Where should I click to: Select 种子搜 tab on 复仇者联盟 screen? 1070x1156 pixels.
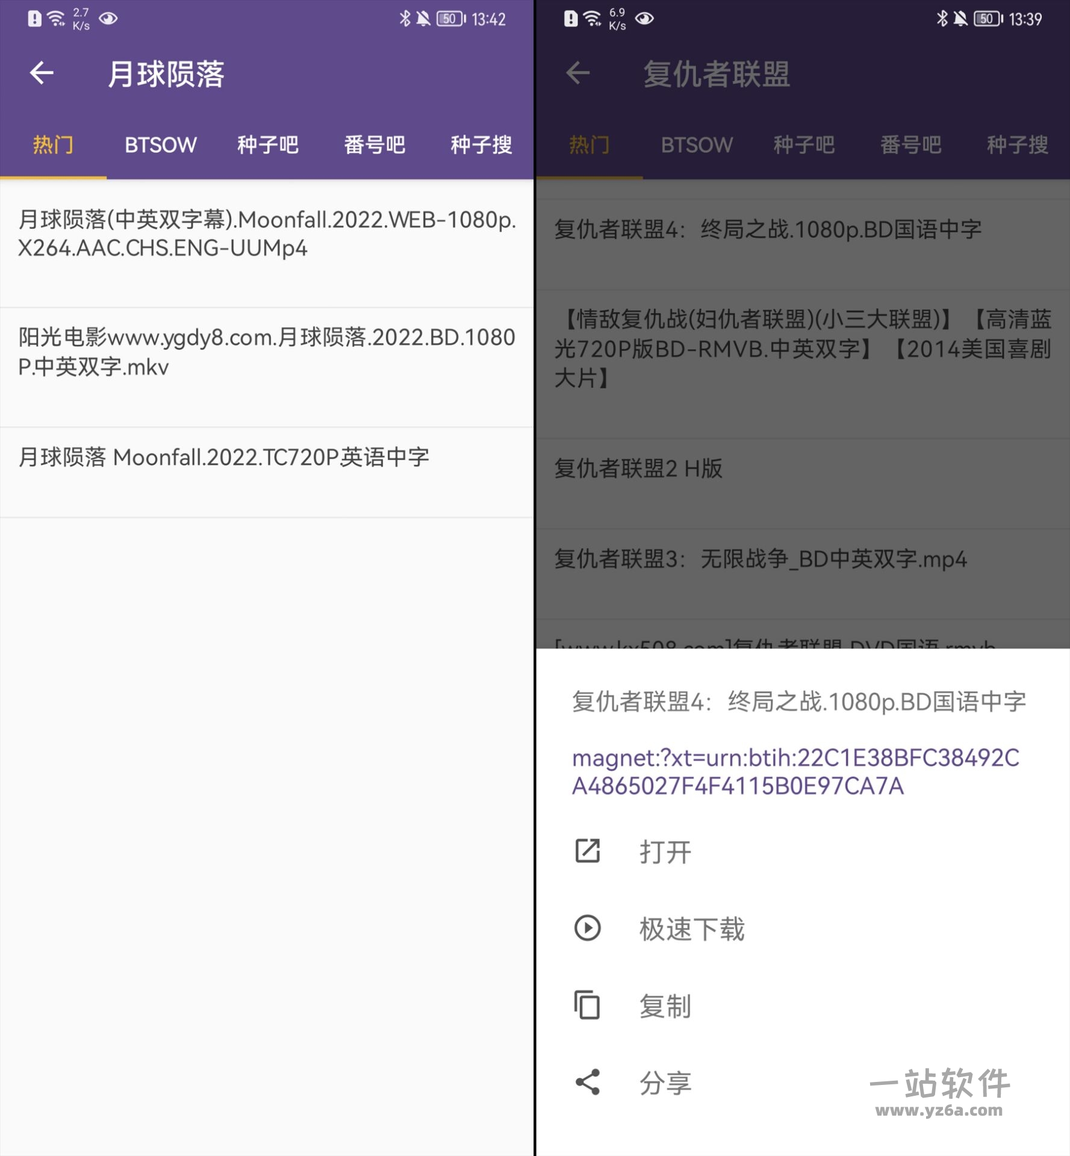point(1018,145)
